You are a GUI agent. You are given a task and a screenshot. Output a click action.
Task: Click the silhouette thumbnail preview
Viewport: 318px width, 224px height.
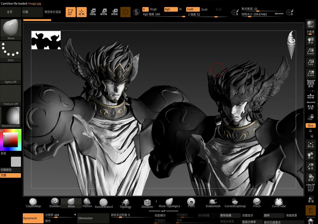pyautogui.click(x=46, y=40)
